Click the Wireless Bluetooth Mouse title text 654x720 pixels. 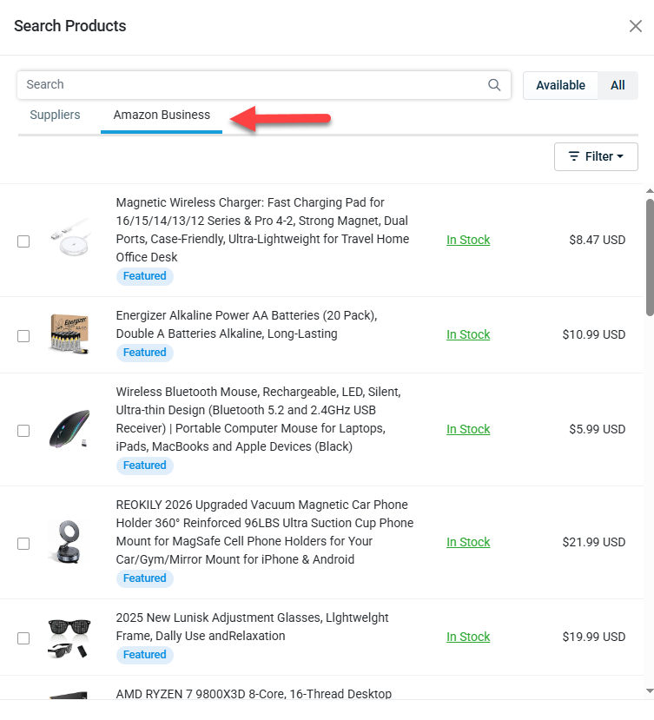click(x=258, y=419)
